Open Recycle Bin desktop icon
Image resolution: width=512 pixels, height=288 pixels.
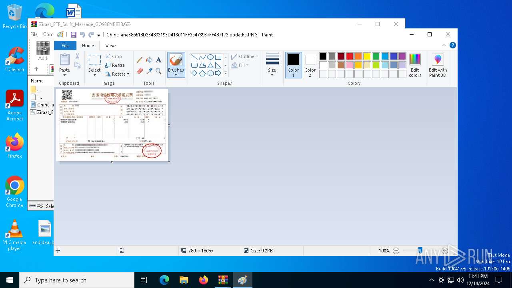pos(15,17)
